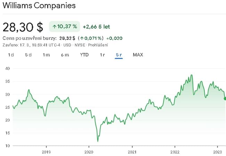
Task: Click the 2021 label on time axis
Action: [132, 152]
